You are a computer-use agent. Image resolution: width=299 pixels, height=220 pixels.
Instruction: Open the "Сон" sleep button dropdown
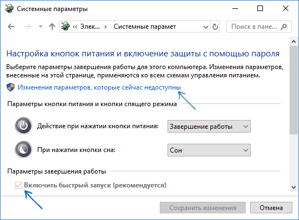pyautogui.click(x=209, y=150)
